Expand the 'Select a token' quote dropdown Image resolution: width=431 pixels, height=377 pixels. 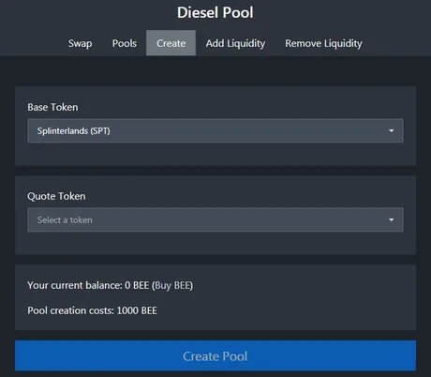[x=215, y=219]
